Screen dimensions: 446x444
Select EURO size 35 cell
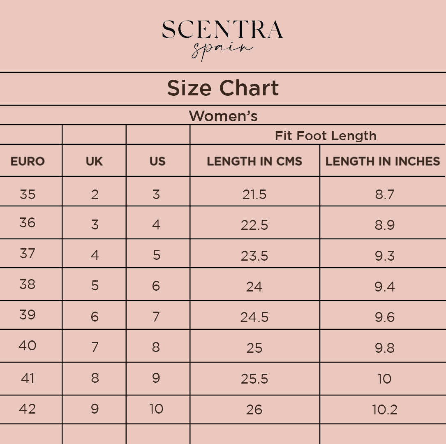(28, 194)
